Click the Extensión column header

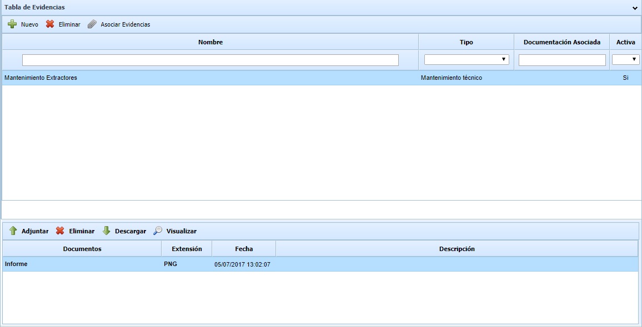(x=187, y=249)
